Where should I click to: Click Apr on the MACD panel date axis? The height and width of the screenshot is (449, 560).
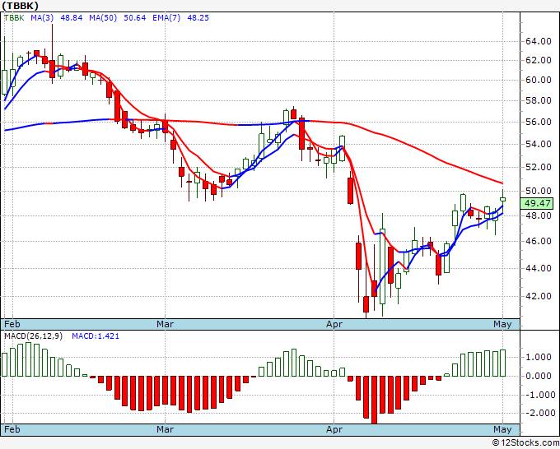(x=334, y=429)
